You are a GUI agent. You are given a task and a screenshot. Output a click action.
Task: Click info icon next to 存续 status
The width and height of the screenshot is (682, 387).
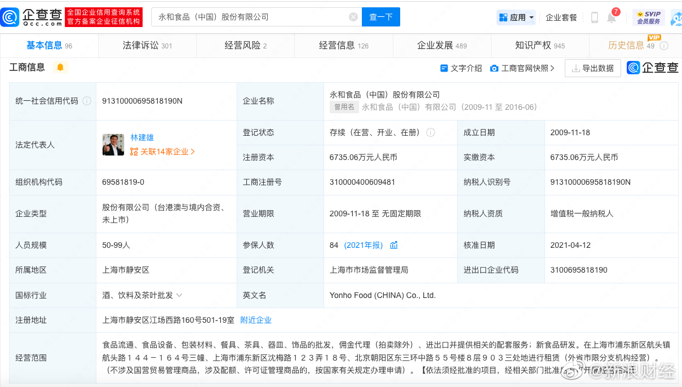pos(431,132)
